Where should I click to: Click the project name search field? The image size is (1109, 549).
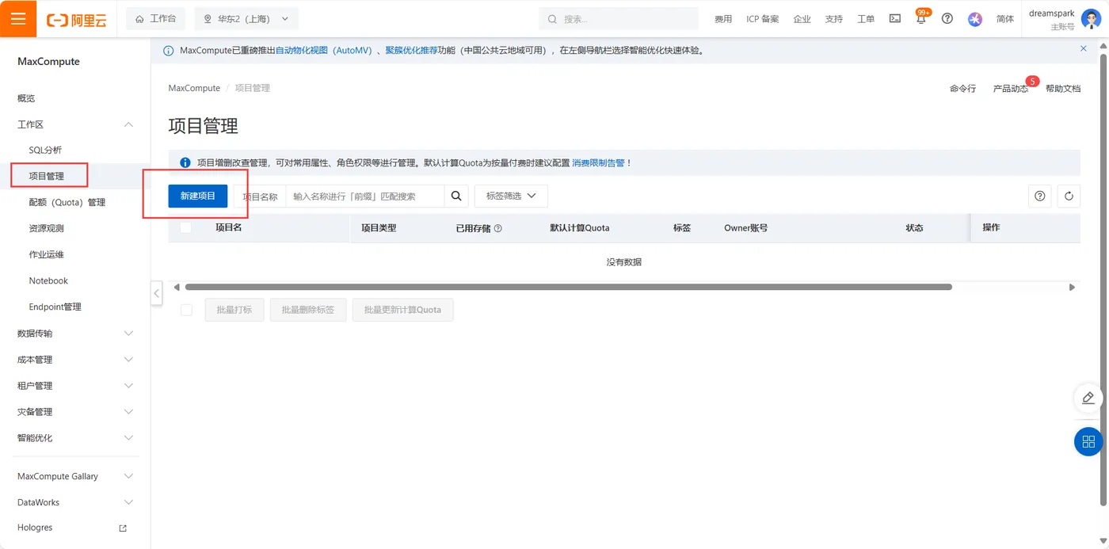pos(364,196)
